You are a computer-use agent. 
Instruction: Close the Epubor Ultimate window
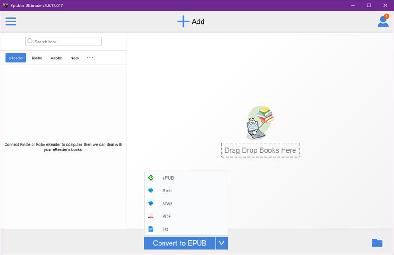[x=385, y=5]
